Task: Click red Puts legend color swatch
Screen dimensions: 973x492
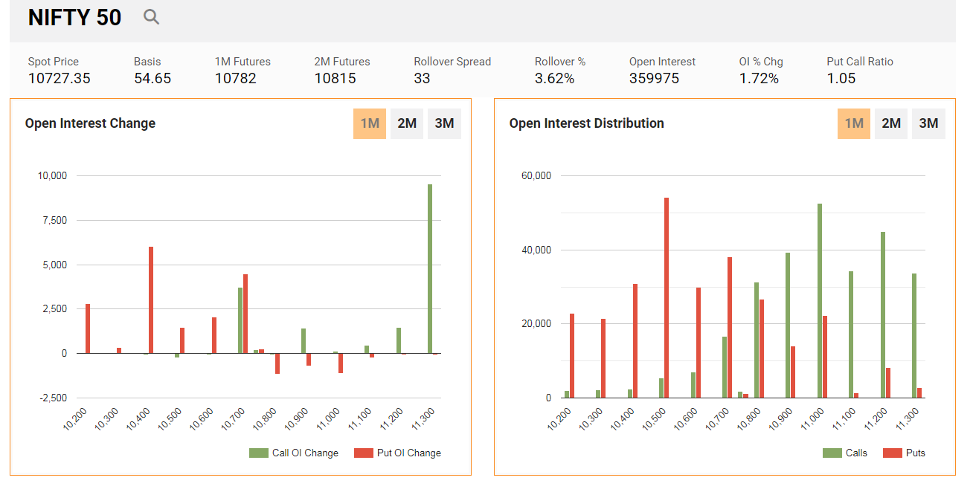Action: click(x=892, y=453)
